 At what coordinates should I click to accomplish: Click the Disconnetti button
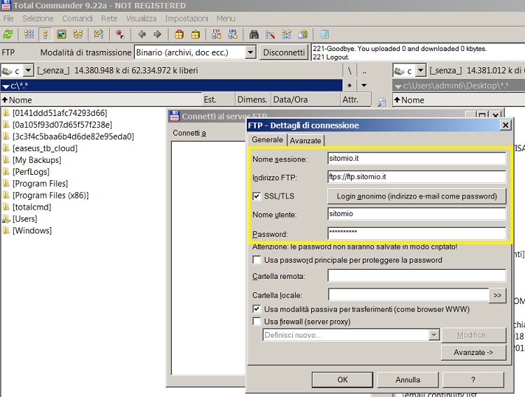pos(284,52)
